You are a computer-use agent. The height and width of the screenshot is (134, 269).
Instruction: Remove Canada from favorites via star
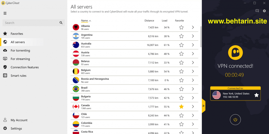click(181, 106)
